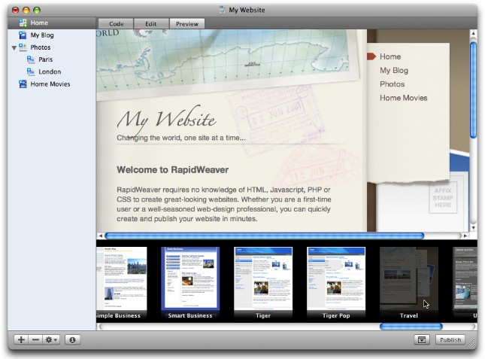This screenshot has width=485, height=359.
Task: Switch to the Preview tab
Action: 187,24
